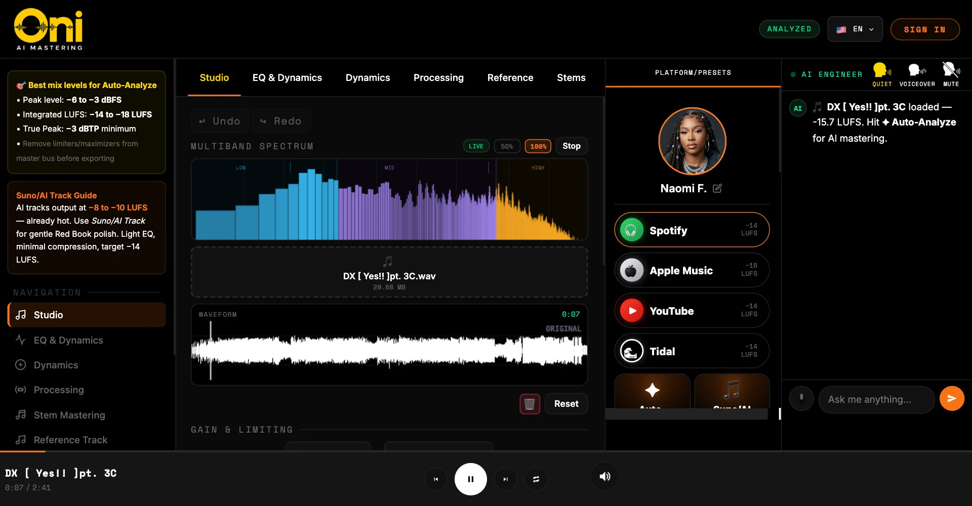Select the Voiceover mode icon
The width and height of the screenshot is (972, 506).
pos(917,74)
